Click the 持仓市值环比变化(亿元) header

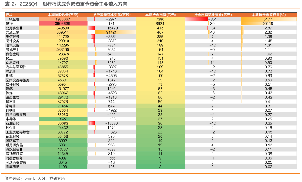[213, 15]
